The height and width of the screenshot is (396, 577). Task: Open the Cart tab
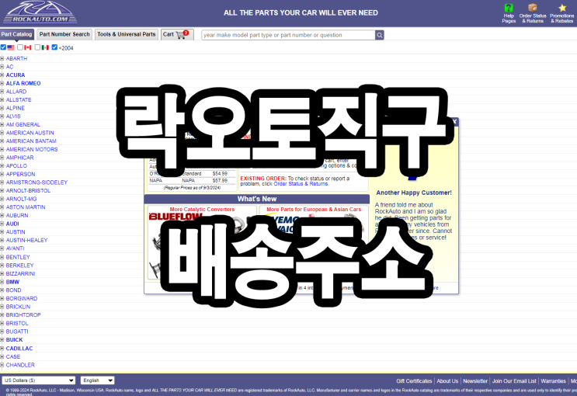coord(177,34)
